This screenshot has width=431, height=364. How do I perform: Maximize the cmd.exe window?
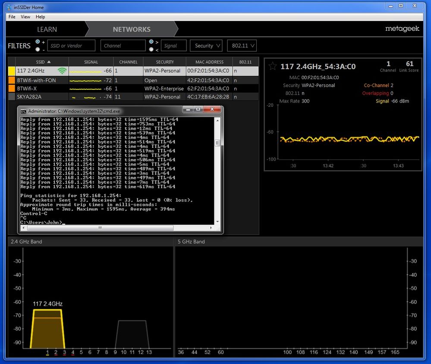198,109
